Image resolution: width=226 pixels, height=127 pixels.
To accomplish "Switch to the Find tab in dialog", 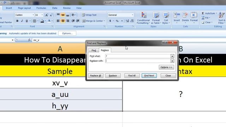I will (94, 50).
